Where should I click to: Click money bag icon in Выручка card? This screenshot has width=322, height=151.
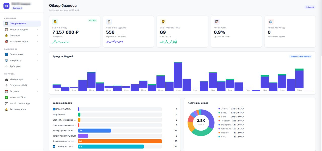(55, 22)
